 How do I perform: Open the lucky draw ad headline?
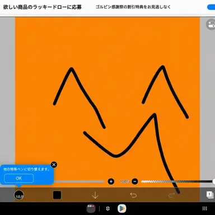(43, 7)
